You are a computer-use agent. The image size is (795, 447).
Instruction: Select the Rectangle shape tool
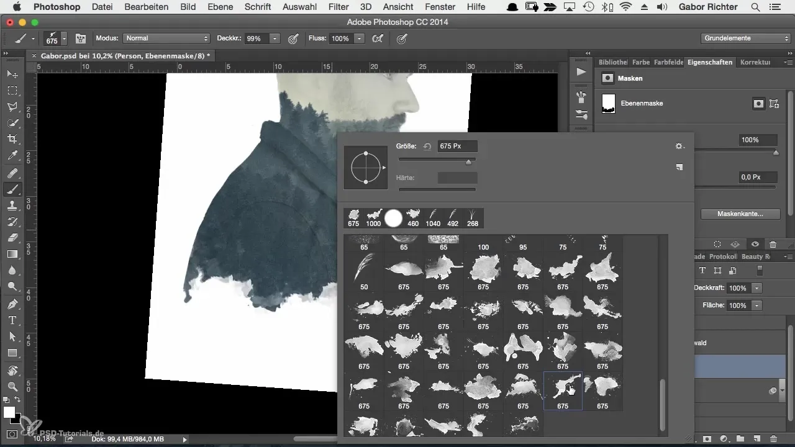pyautogui.click(x=12, y=353)
